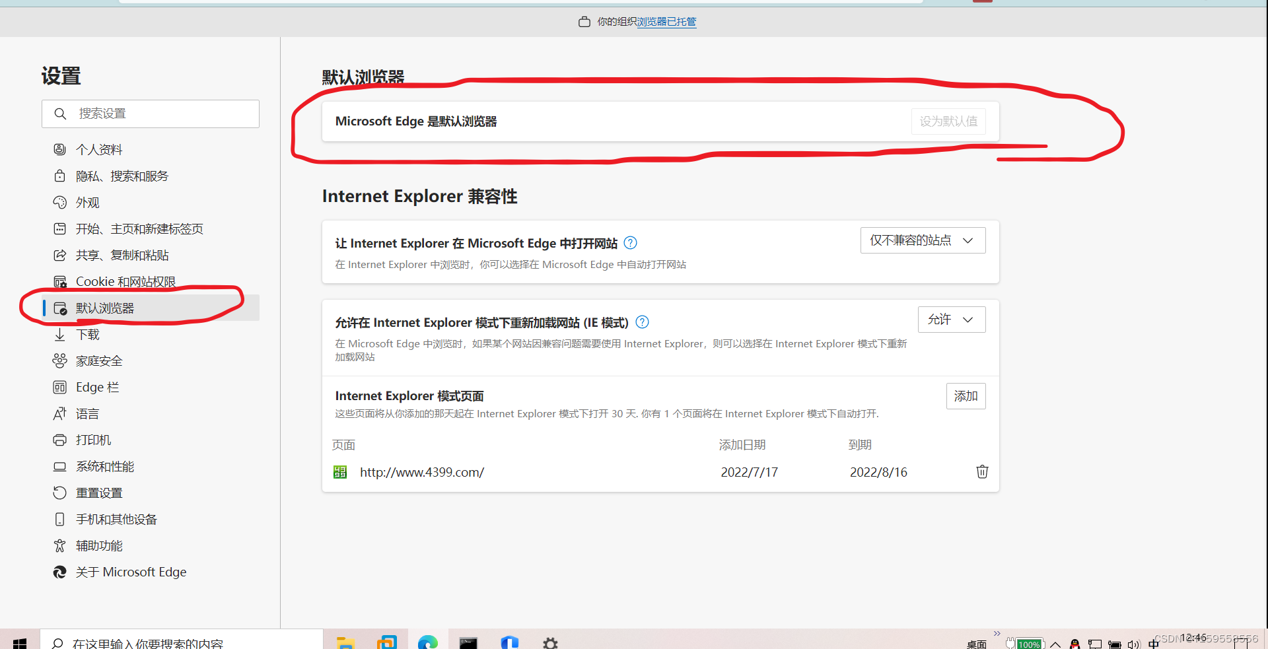Viewport: 1268px width, 649px height.
Task: Click the volume speaker tray icon
Action: tap(1134, 644)
